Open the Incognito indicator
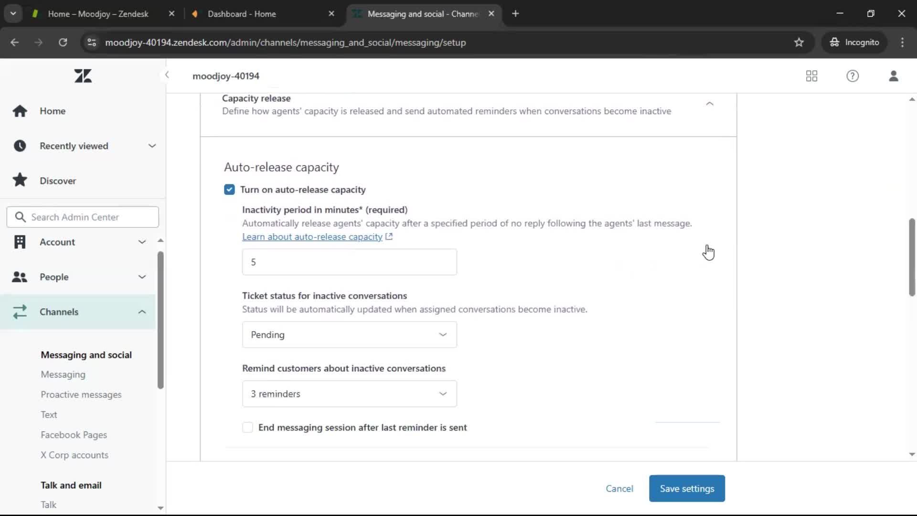 (x=854, y=43)
